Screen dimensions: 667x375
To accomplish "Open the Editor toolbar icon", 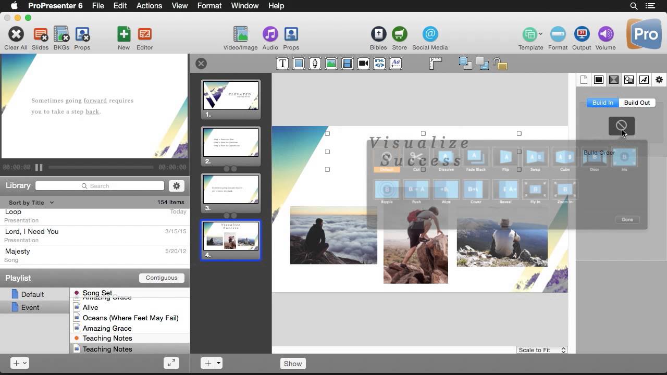I will [x=144, y=34].
